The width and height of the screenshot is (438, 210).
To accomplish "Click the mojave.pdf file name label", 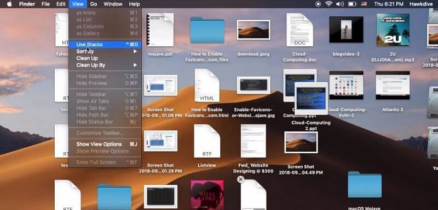I will (x=160, y=54).
